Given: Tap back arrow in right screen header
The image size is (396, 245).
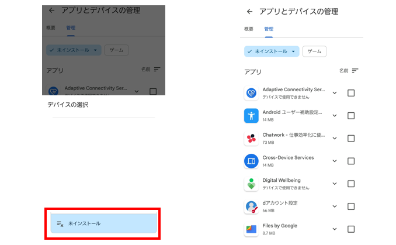Looking at the screenshot, I should tap(249, 12).
